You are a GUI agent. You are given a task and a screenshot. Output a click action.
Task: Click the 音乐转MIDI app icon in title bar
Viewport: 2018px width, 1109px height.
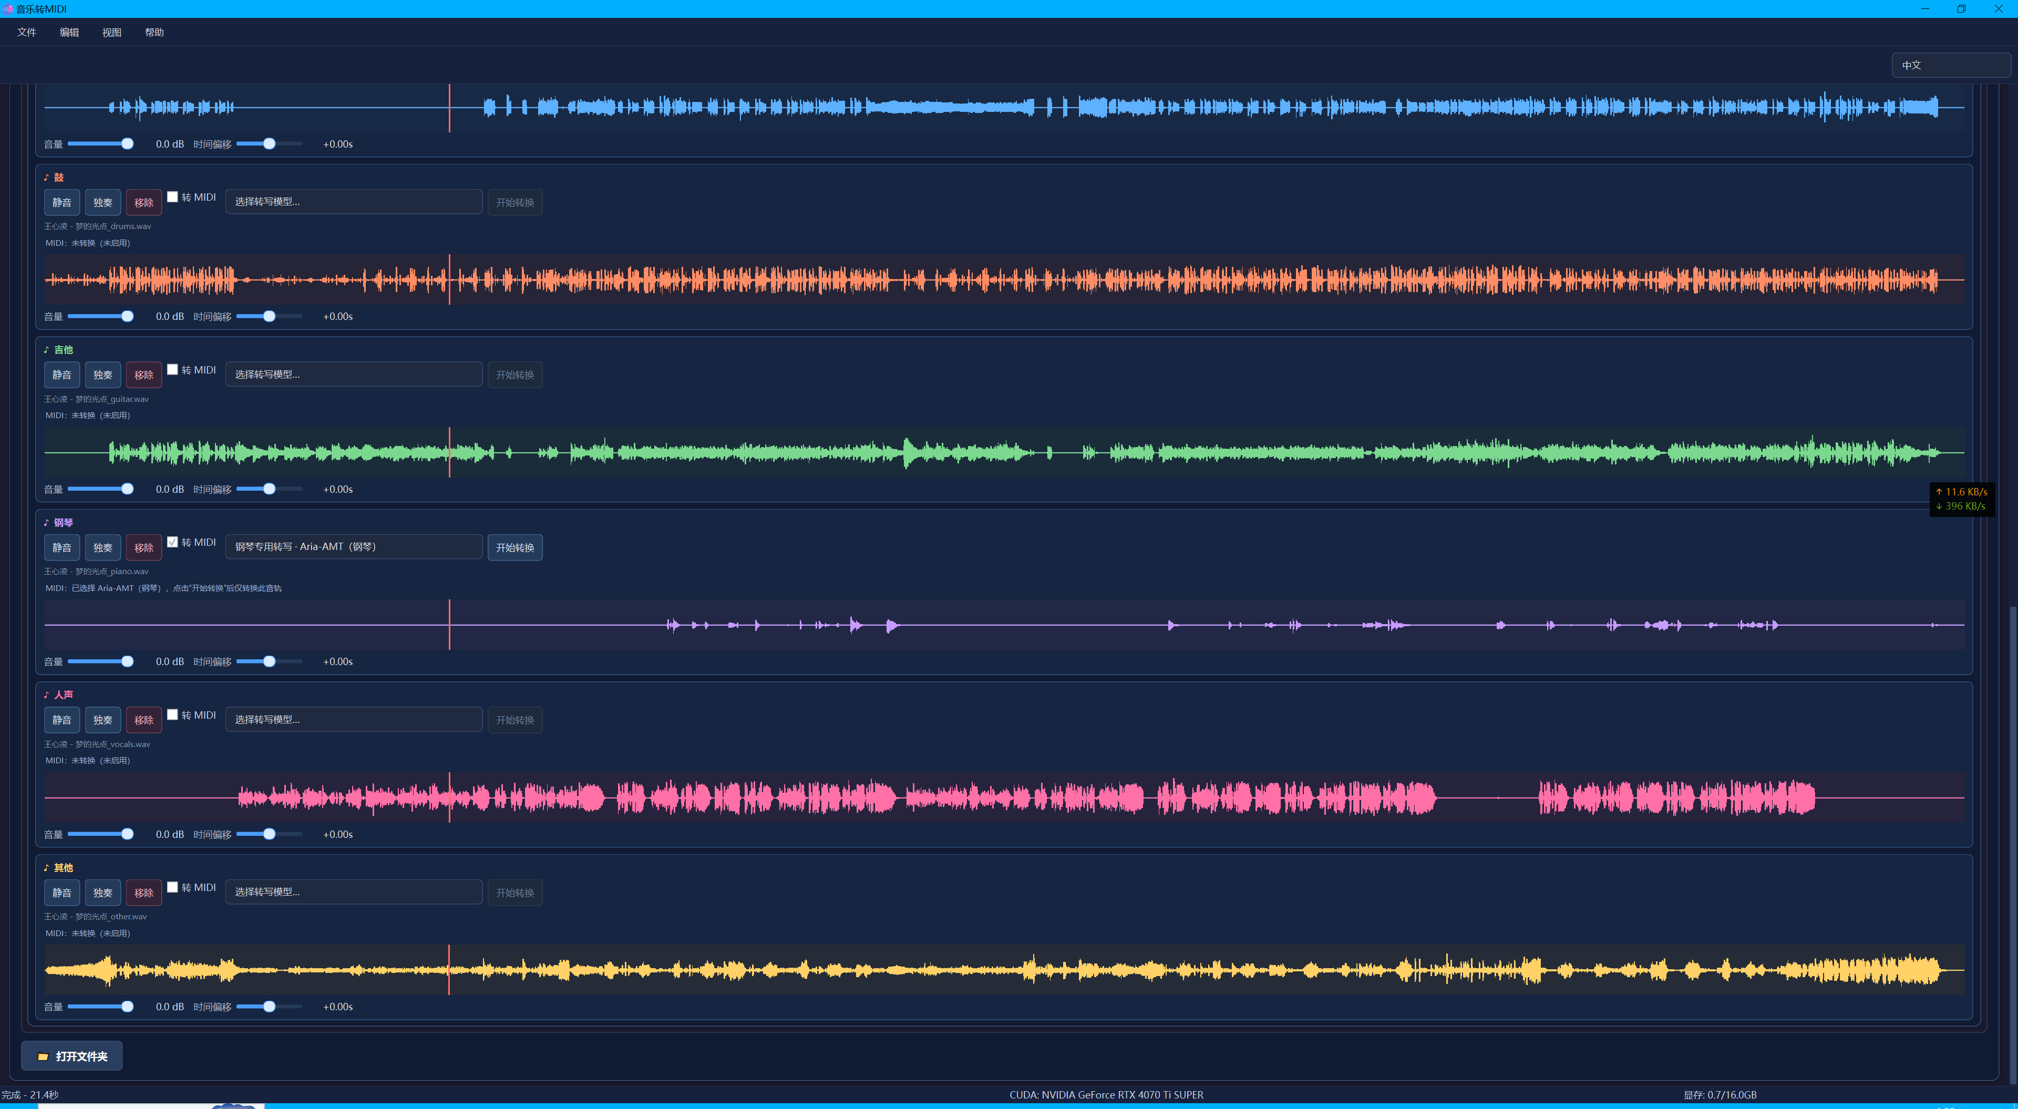click(x=8, y=8)
